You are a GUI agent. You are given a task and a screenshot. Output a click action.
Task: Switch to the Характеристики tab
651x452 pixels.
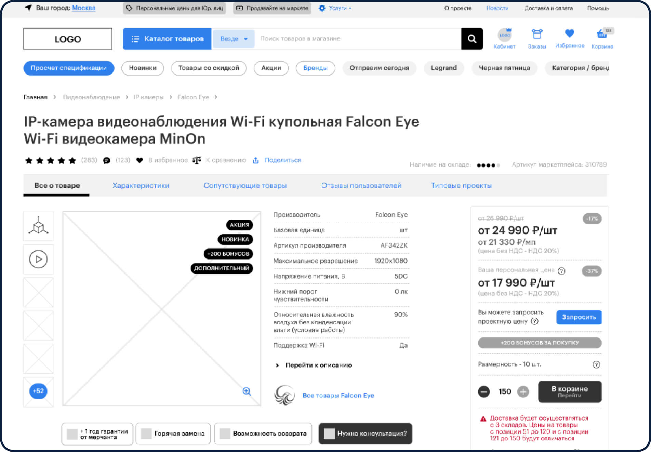point(141,186)
